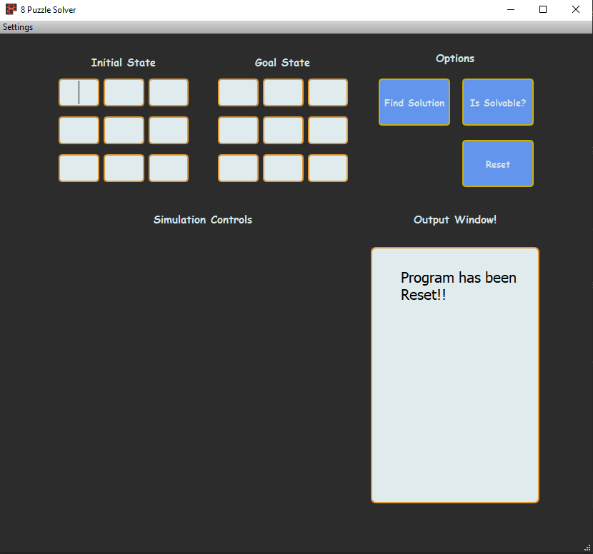
Task: Select the top-left Initial State cell
Action: [79, 92]
